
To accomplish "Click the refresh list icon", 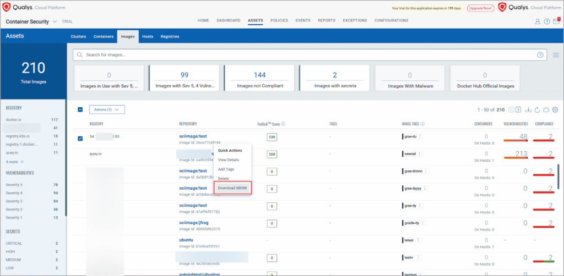I will [x=538, y=109].
